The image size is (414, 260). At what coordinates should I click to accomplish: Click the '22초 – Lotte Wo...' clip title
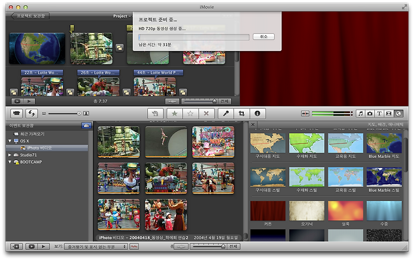point(42,72)
